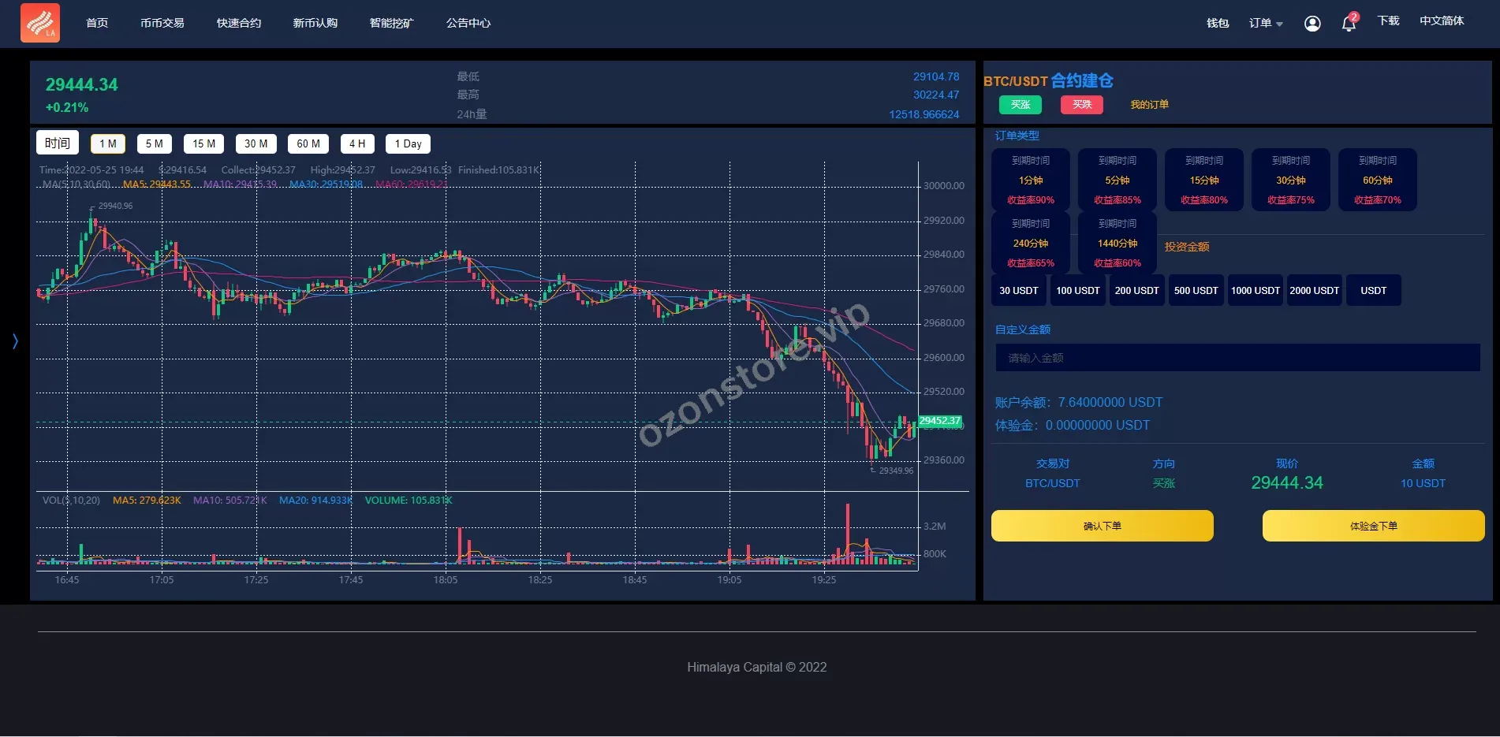The height and width of the screenshot is (737, 1500).
Task: Select the green 买涨 buy-up option
Action: point(1021,105)
